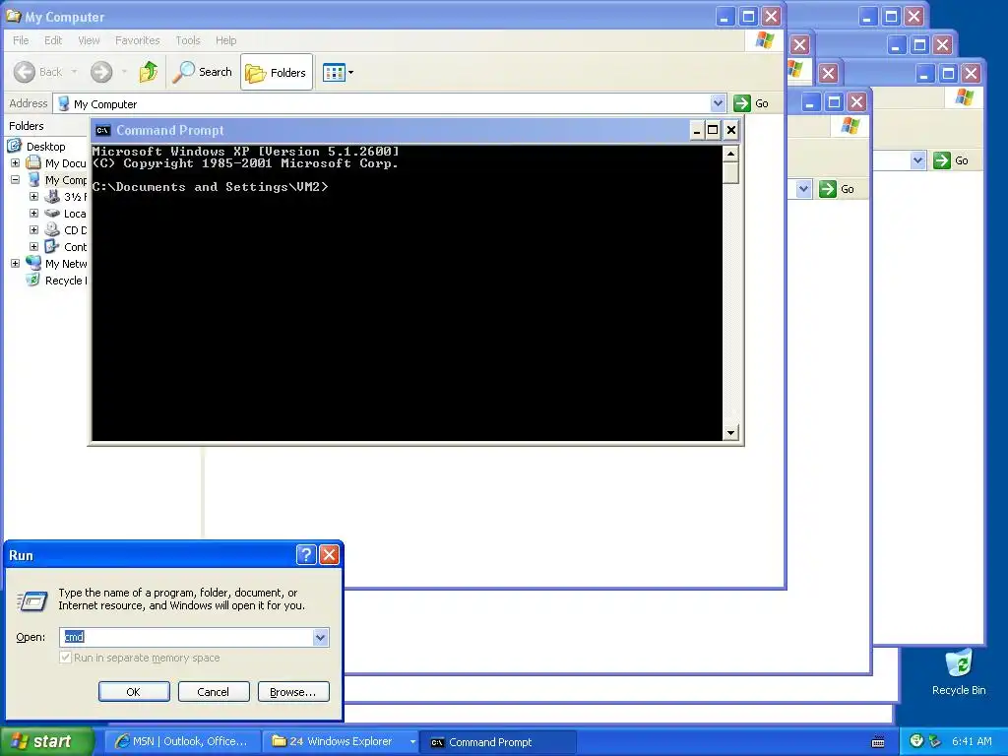The width and height of the screenshot is (1008, 756).
Task: Click the floppy drive icon in tree
Action: point(52,197)
